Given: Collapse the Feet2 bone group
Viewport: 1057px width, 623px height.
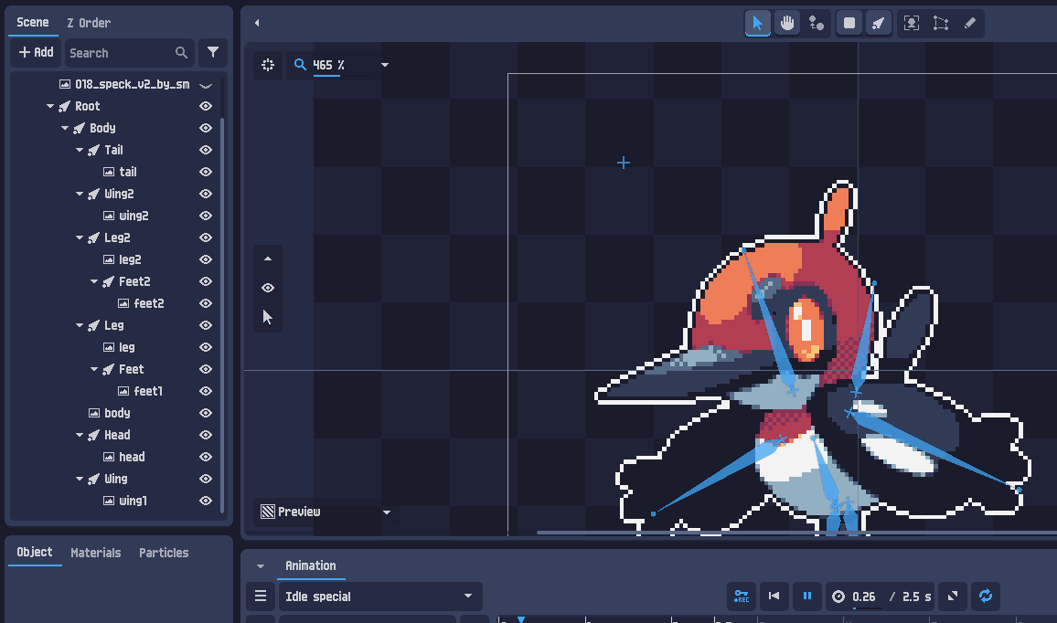Looking at the screenshot, I should (93, 281).
